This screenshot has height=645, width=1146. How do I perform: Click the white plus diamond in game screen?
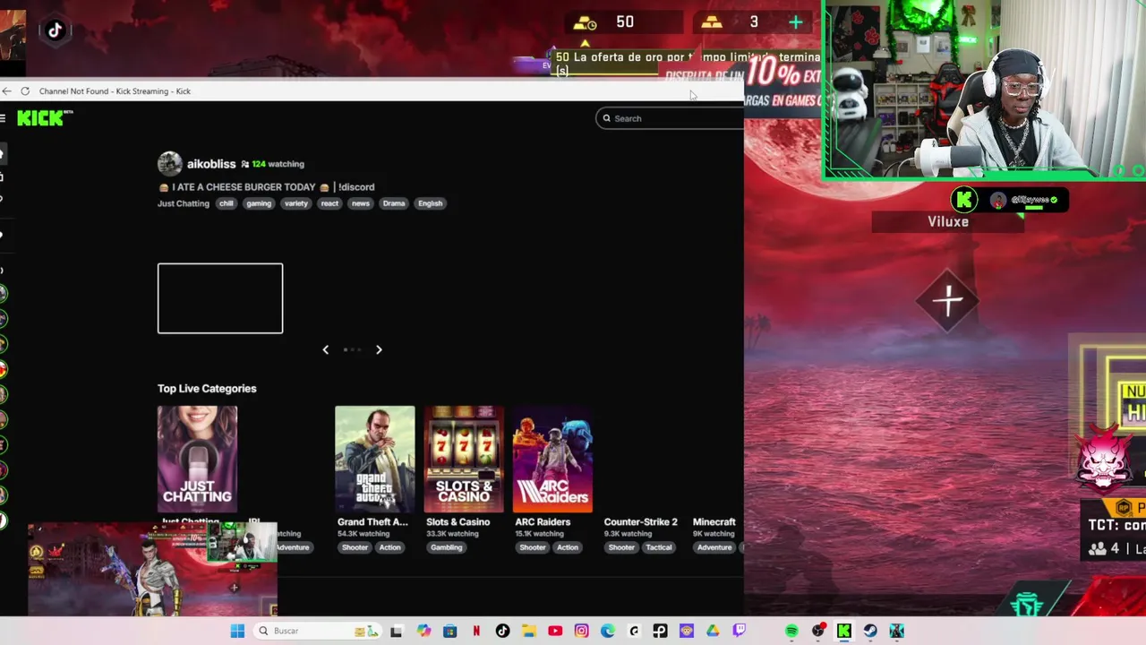948,301
